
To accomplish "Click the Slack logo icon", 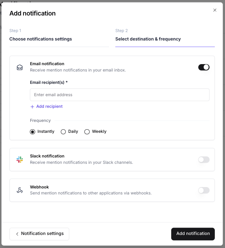I will tap(20, 160).
